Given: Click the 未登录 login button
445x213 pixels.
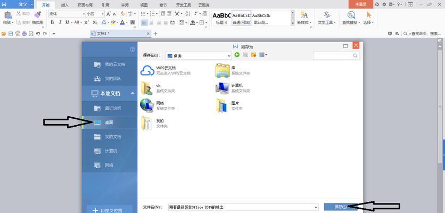Looking at the screenshot, I should click(360, 4).
